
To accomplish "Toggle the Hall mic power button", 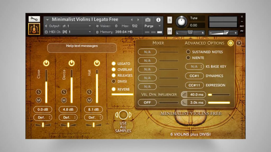I will tap(97, 63).
